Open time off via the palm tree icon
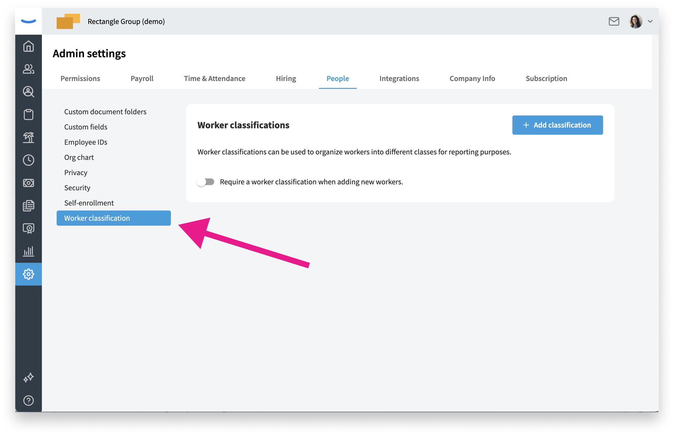This screenshot has width=674, height=435. [x=28, y=138]
